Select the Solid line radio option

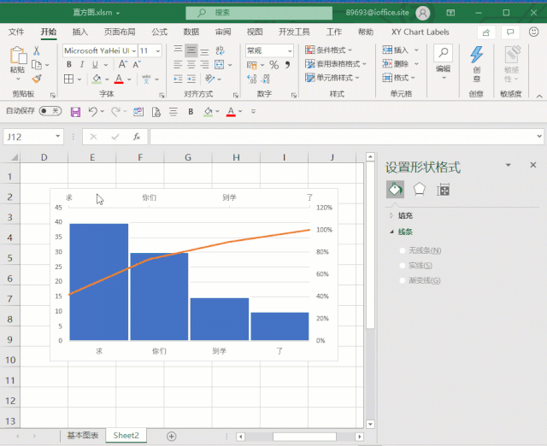[403, 266]
